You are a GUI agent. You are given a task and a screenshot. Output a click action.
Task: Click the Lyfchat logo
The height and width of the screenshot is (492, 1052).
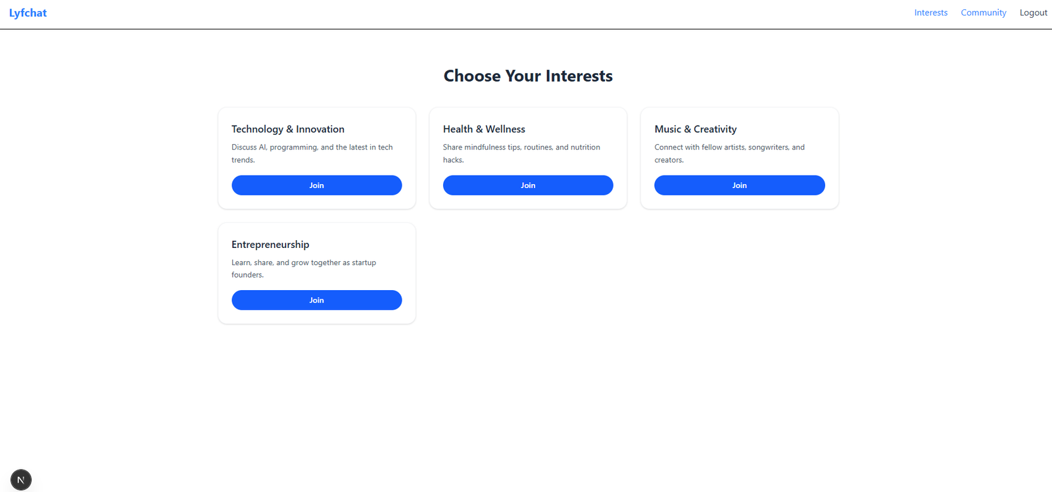[x=28, y=13]
